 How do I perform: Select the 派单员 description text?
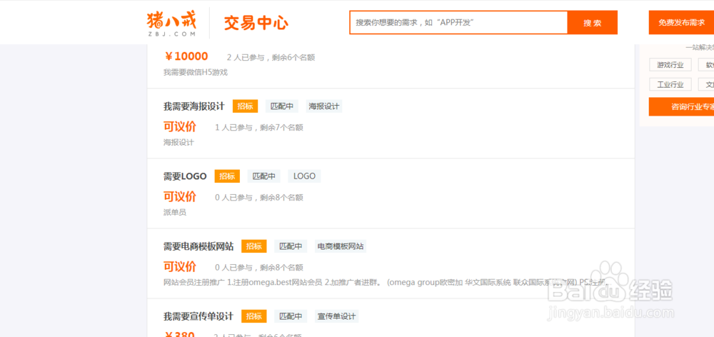tap(175, 212)
